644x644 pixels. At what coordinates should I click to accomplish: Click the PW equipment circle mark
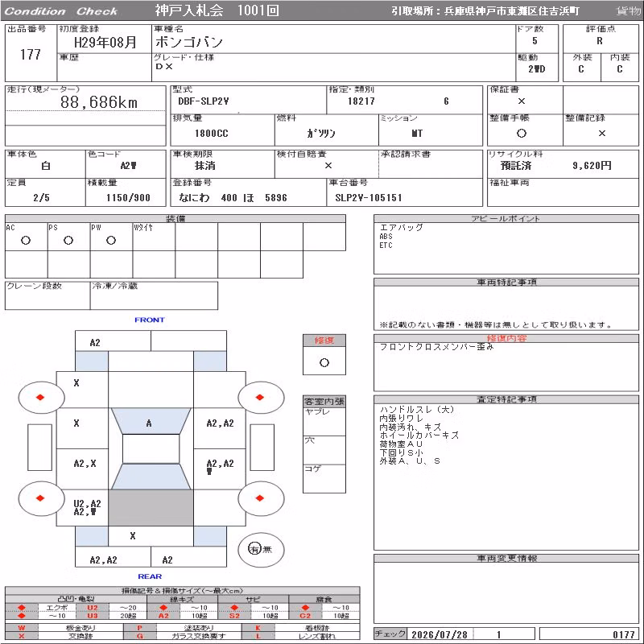click(x=111, y=240)
